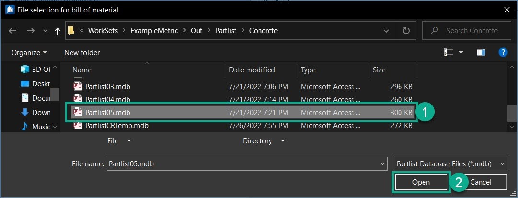Click the Back navigation arrow

pos(12,31)
